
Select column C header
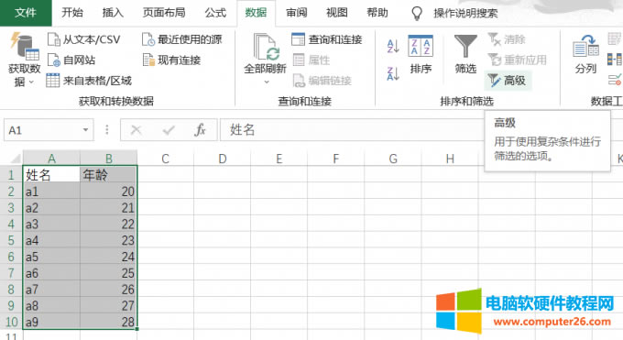[165, 159]
